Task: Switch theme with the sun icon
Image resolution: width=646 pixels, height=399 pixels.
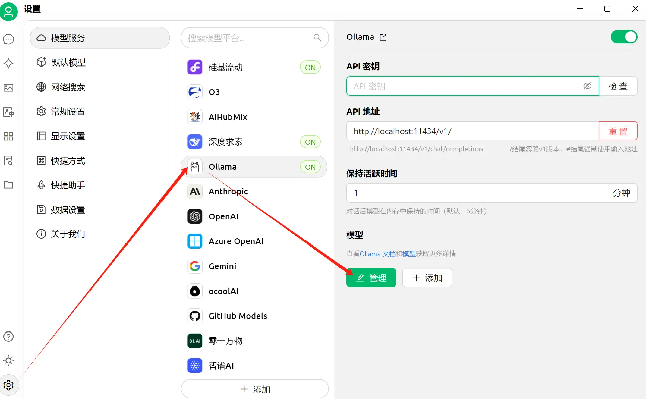Action: (x=9, y=360)
